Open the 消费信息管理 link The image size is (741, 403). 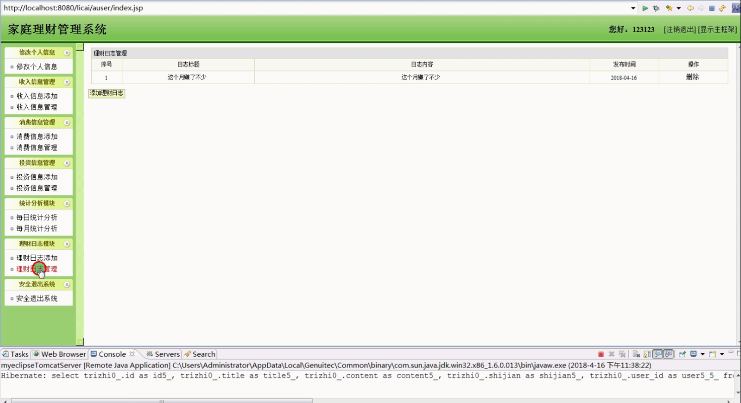[37, 147]
